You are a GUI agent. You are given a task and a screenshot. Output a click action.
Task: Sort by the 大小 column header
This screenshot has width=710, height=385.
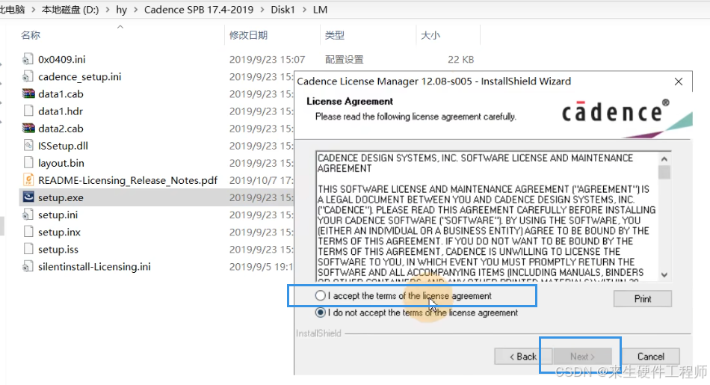430,35
